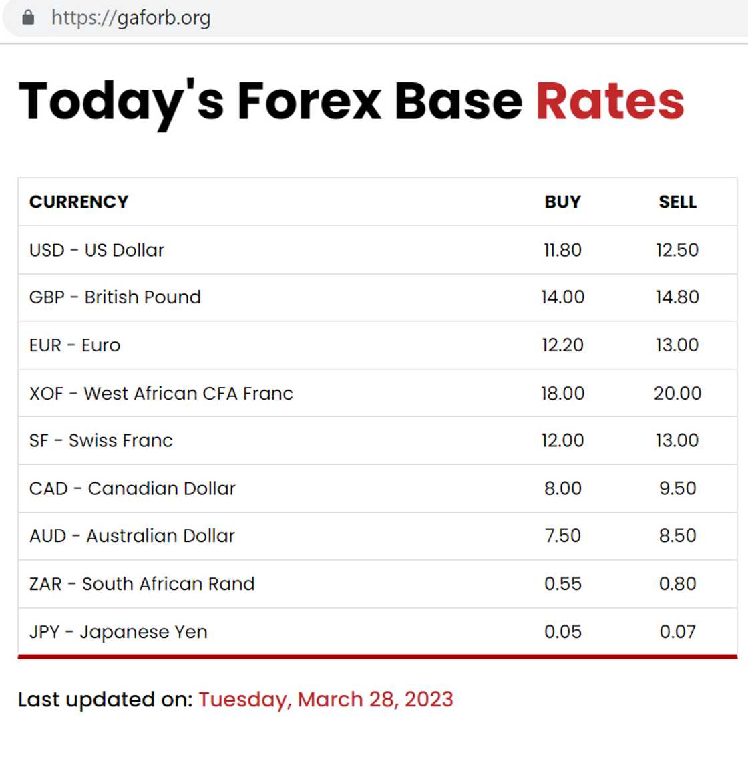Open the XOF – West African CFA Franc row

pyautogui.click(x=161, y=394)
